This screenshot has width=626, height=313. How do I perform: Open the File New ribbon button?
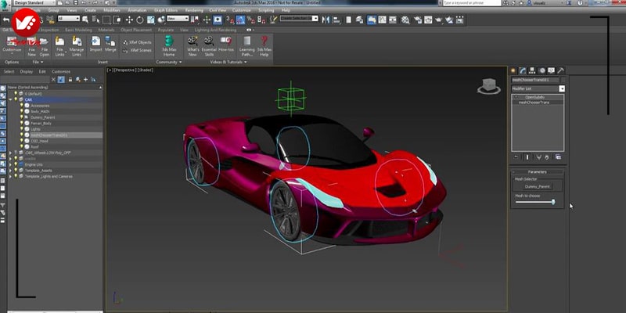click(x=31, y=47)
